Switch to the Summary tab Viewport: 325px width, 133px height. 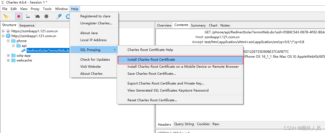(x=198, y=25)
